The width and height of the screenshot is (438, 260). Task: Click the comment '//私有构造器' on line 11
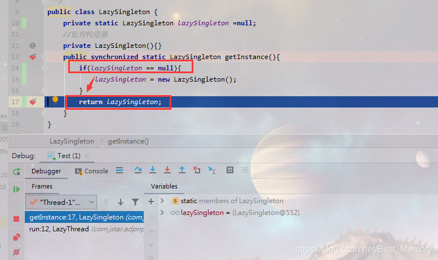pyautogui.click(x=85, y=34)
